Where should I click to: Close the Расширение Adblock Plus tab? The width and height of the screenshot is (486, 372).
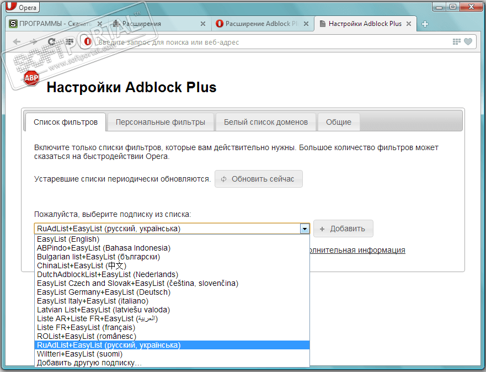pyautogui.click(x=306, y=24)
